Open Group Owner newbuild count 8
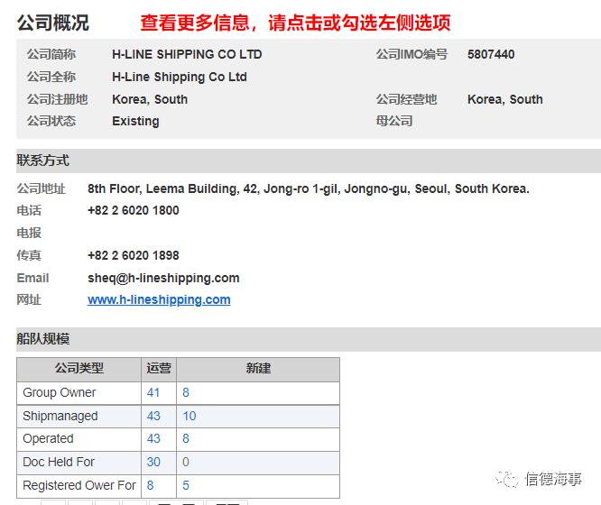The height and width of the screenshot is (505, 601). [186, 392]
